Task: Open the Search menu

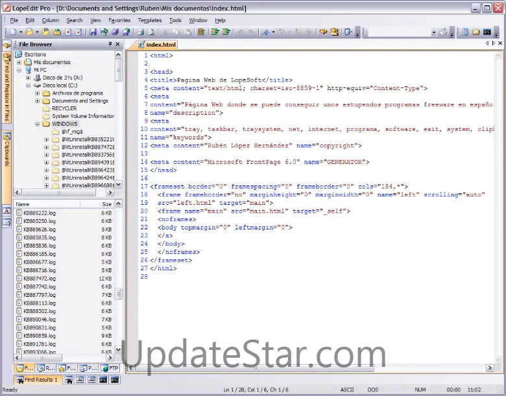Action: pos(75,20)
